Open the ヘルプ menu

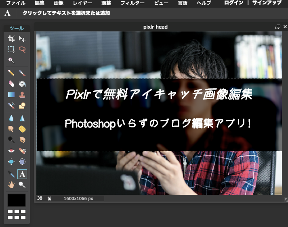coord(204,3)
